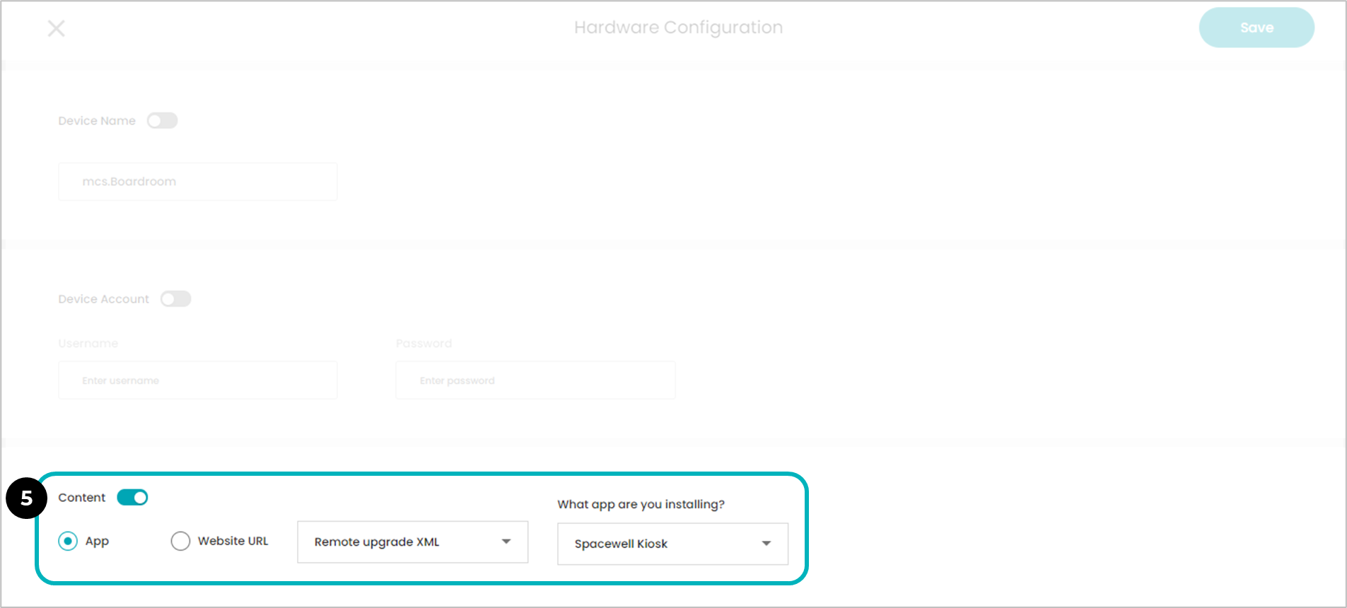Click the Username label
This screenshot has height=608, width=1347.
click(88, 344)
